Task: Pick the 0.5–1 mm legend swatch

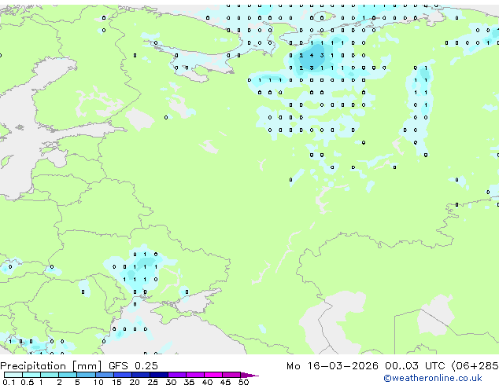Action: 31,375
